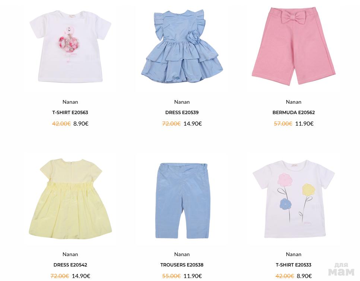Click the Nanan brand above T-SHIRT E20563
The width and height of the screenshot is (360, 281).
click(70, 102)
